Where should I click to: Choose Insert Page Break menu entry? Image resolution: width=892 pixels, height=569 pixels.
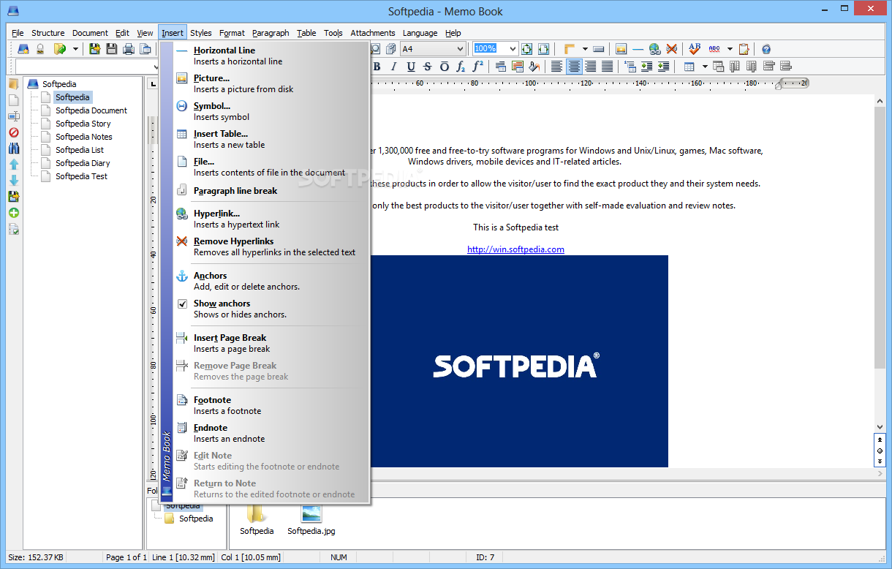point(271,343)
